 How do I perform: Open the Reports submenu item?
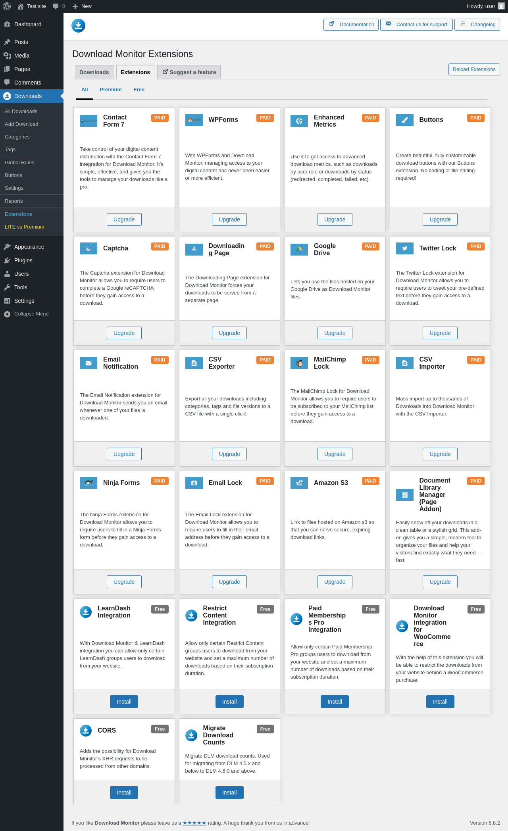[32, 201]
